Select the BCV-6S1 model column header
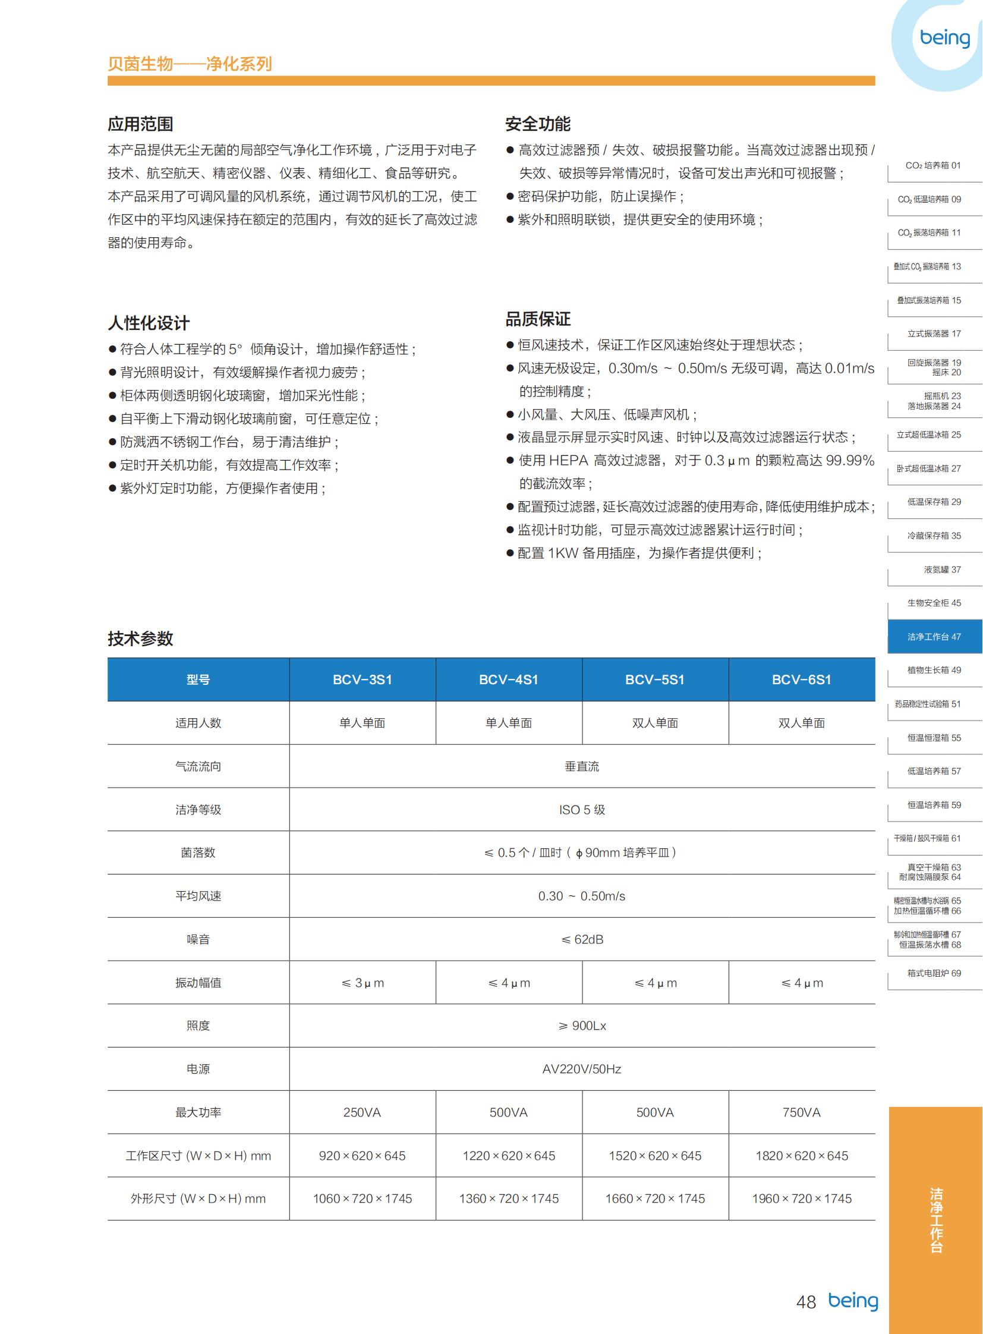Image resolution: width=983 pixels, height=1334 pixels. click(x=802, y=680)
